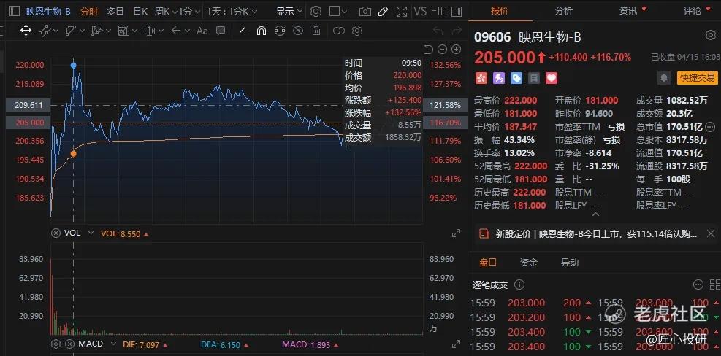Switch to the 日K chart tab
The image size is (721, 356).
pyautogui.click(x=140, y=12)
